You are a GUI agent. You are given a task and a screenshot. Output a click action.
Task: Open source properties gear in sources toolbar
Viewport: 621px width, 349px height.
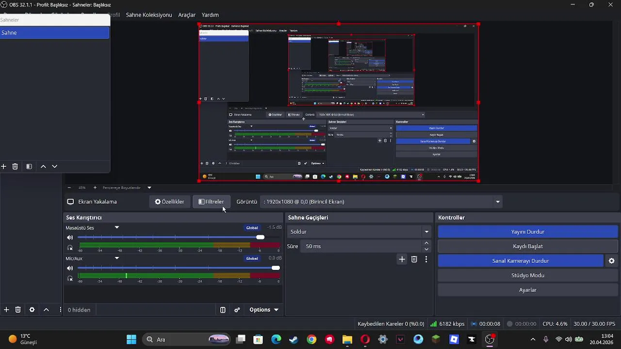pyautogui.click(x=32, y=310)
